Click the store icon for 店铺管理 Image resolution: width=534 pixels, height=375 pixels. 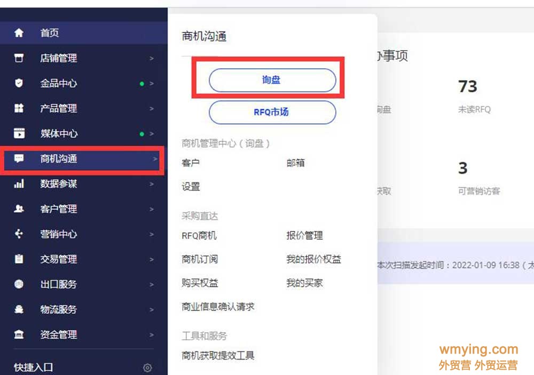[x=19, y=58]
